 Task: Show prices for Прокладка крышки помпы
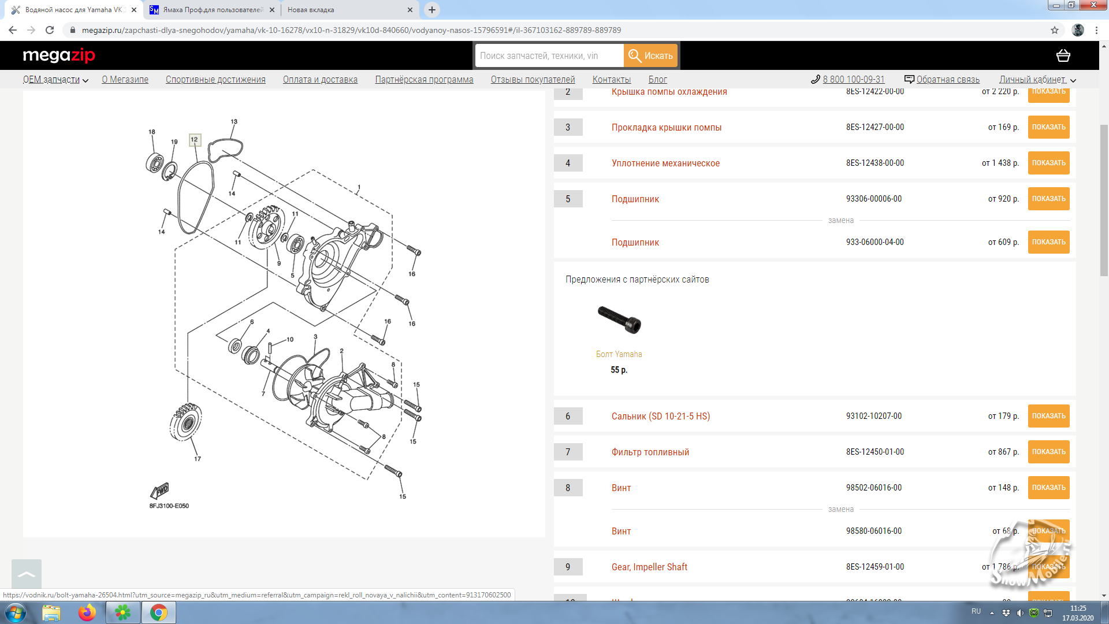[1048, 127]
